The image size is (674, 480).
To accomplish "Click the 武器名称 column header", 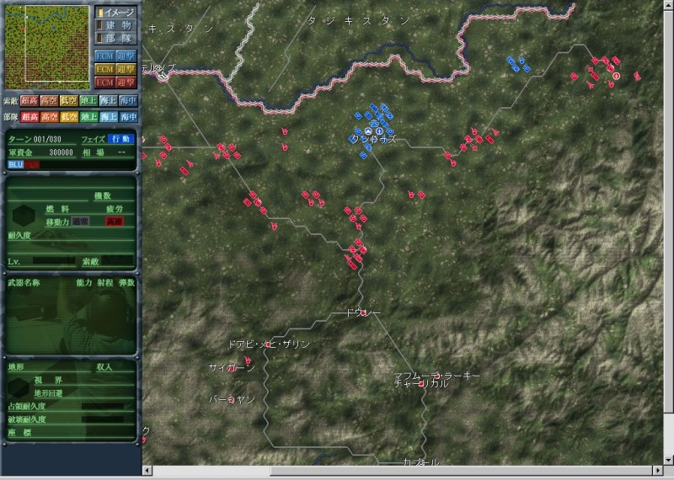I will click(24, 283).
